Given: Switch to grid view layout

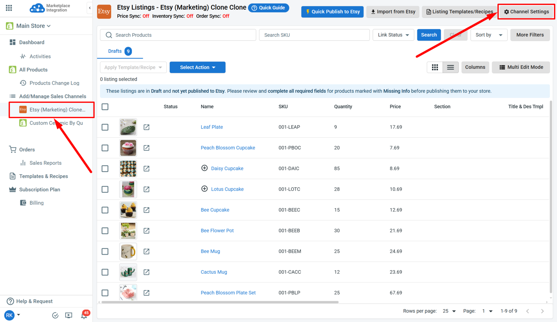Looking at the screenshot, I should tap(435, 67).
